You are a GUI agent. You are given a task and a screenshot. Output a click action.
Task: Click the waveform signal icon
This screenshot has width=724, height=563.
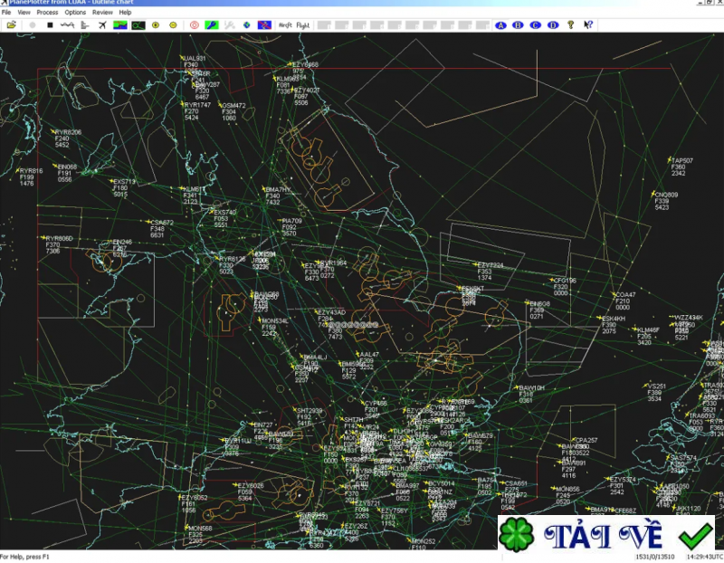coord(66,26)
